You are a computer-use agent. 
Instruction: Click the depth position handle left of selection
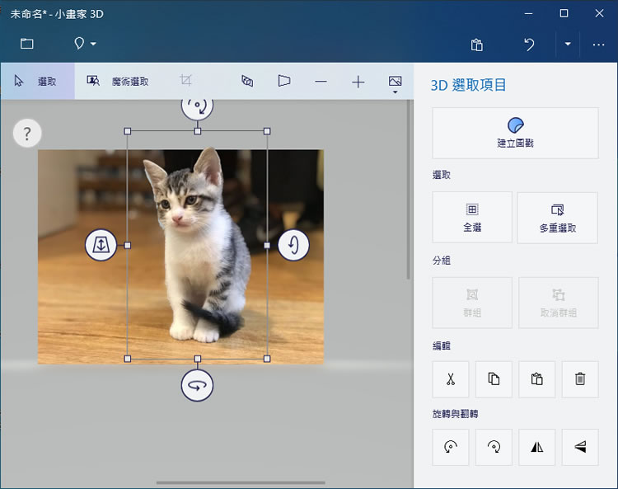point(101,245)
